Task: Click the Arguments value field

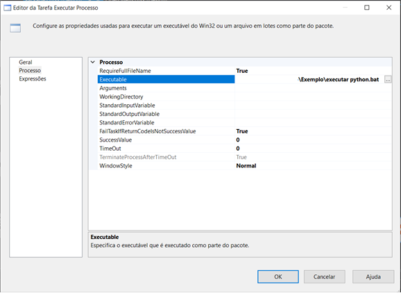Action: point(314,88)
